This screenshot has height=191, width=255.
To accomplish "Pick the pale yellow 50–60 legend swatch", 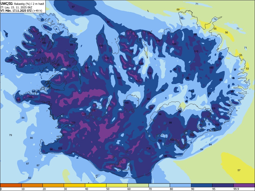I will tap(117, 185).
